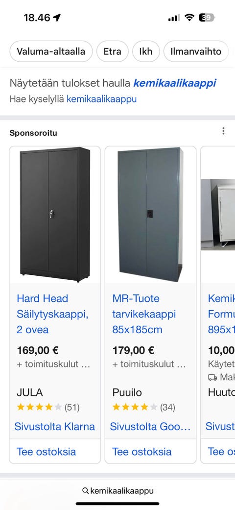Open the three-dot sponsored options menu
The width and height of the screenshot is (235, 510).
pos(223,131)
